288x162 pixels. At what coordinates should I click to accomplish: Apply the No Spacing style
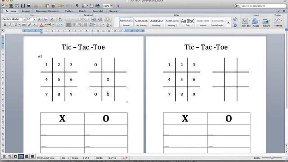point(141,22)
